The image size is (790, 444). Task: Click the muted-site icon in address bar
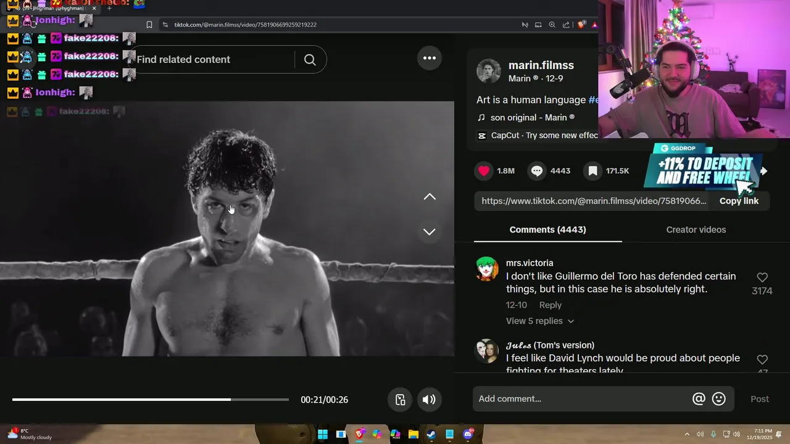[525, 25]
